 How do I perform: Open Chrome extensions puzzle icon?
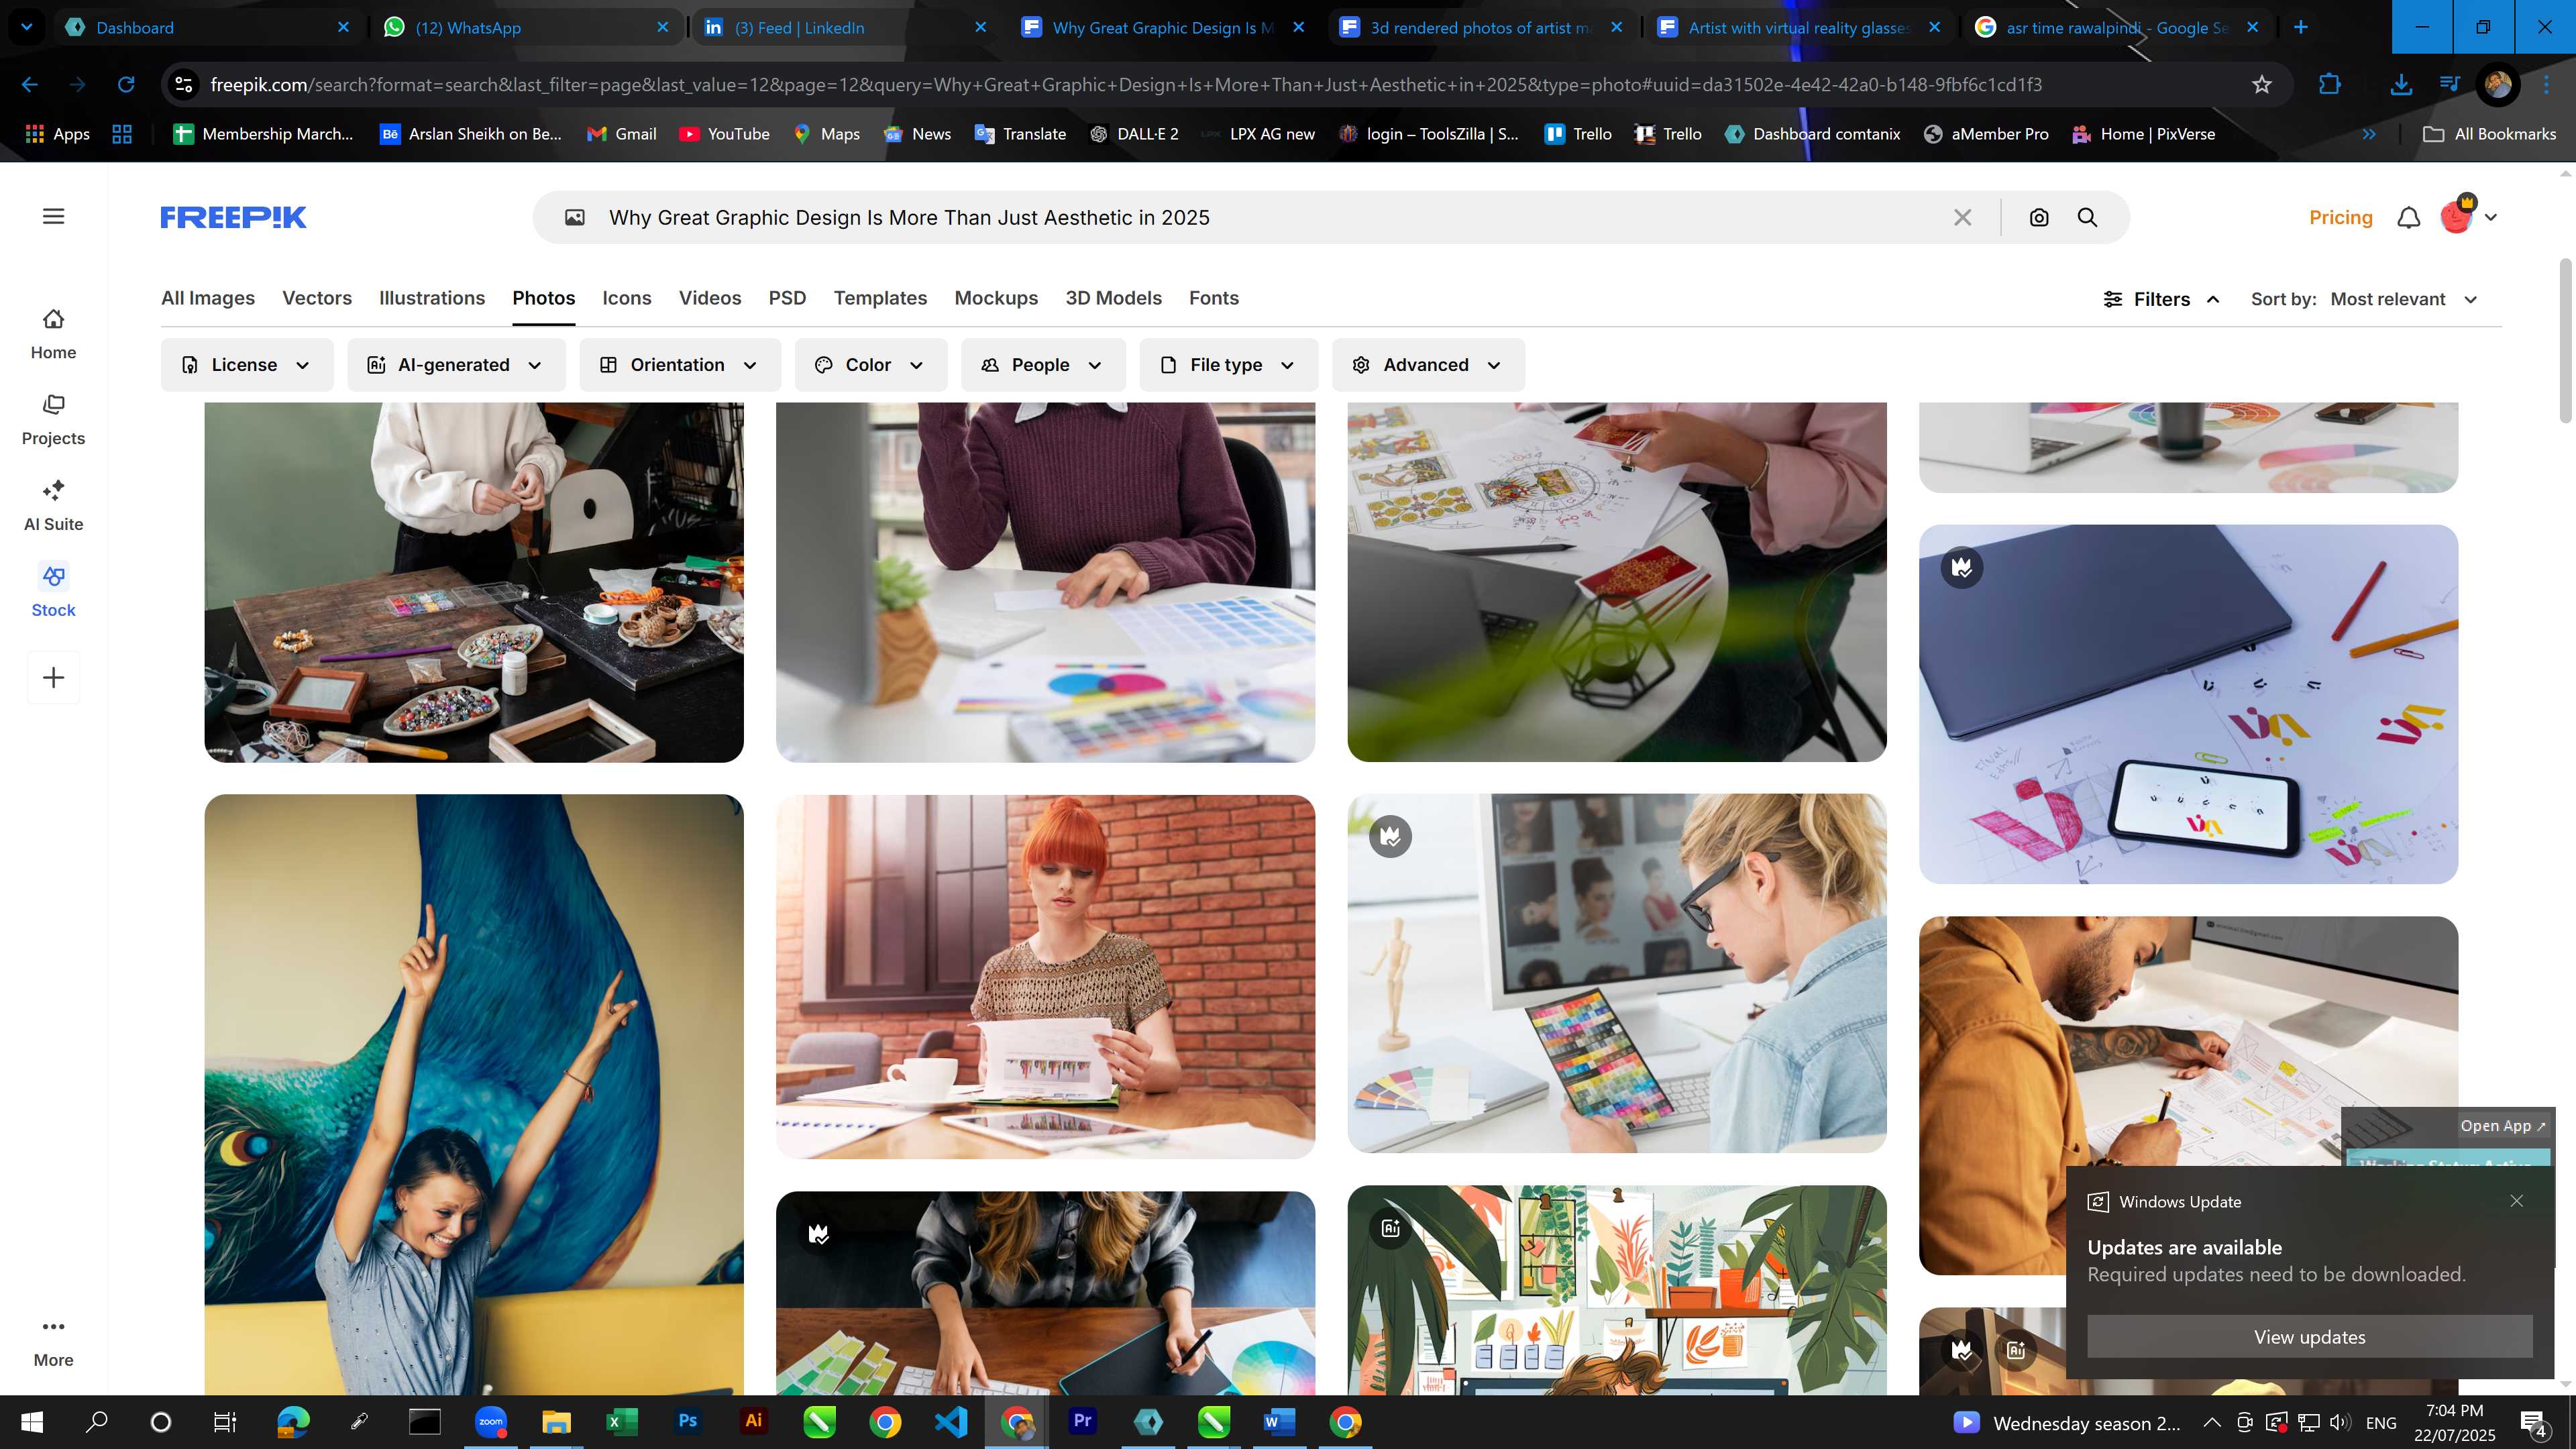(2329, 85)
